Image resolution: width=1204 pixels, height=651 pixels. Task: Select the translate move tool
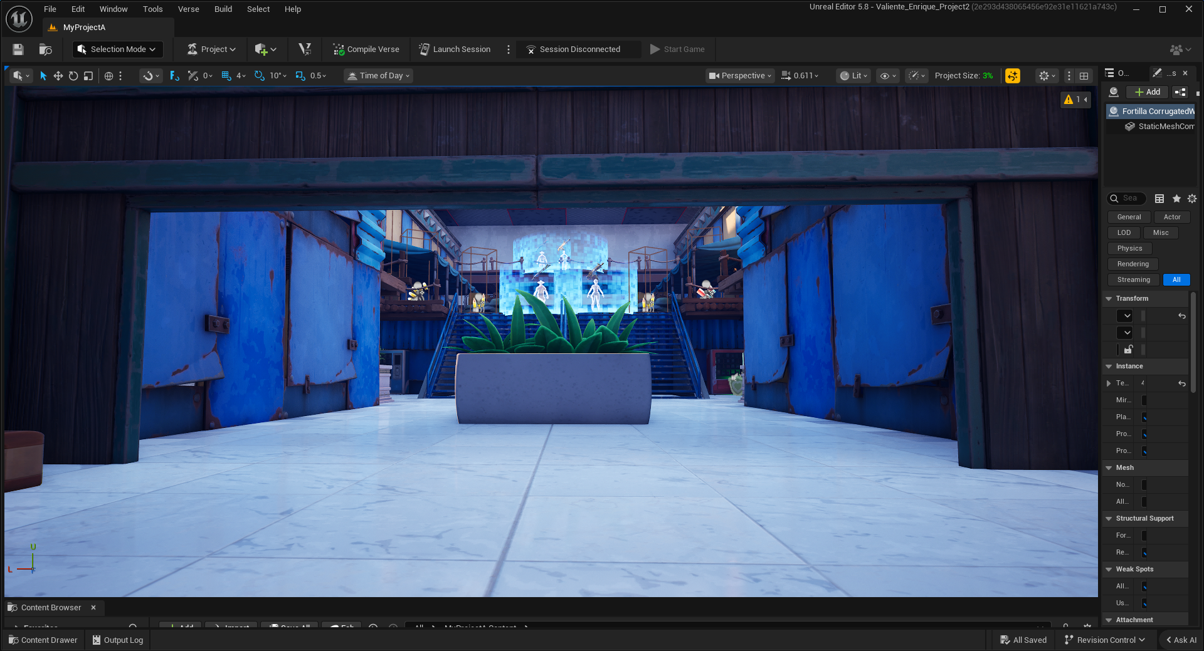pos(58,76)
